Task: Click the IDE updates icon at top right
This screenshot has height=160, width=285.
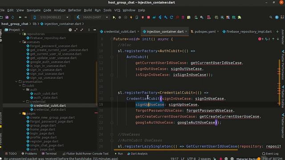Action: (277, 17)
